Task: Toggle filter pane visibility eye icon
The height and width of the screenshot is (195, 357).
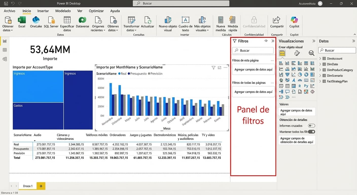Action: click(266, 41)
